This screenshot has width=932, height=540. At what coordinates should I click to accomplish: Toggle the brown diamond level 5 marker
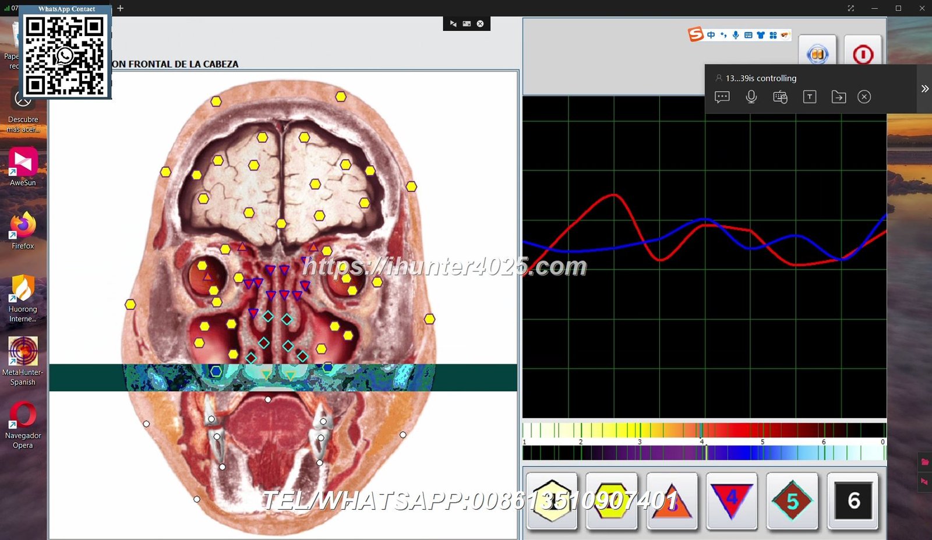(x=792, y=500)
